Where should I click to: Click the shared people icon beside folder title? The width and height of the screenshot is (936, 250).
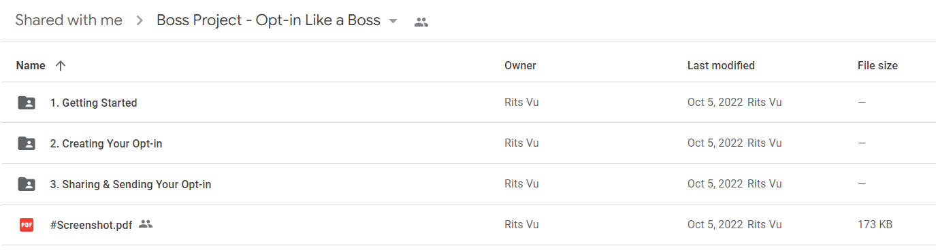click(x=421, y=22)
